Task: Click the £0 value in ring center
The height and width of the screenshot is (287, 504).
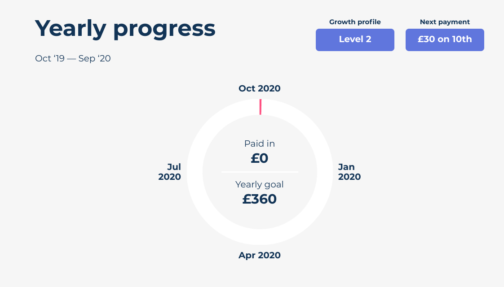Action: point(259,158)
